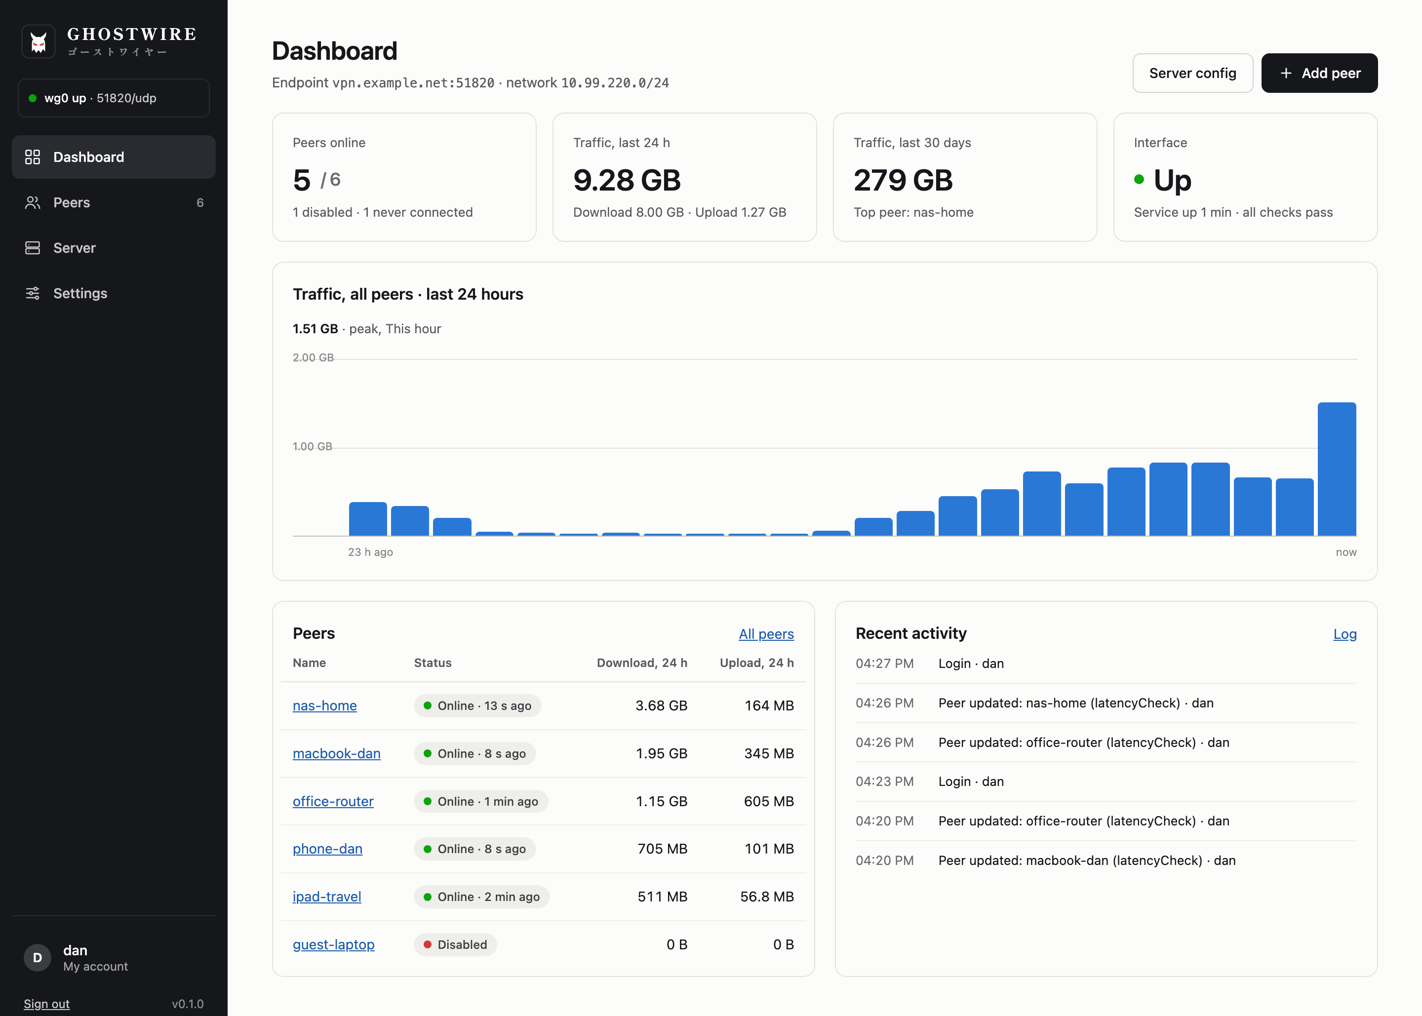Image resolution: width=1422 pixels, height=1016 pixels.
Task: Click the green wg0 status dot
Action: coord(33,98)
